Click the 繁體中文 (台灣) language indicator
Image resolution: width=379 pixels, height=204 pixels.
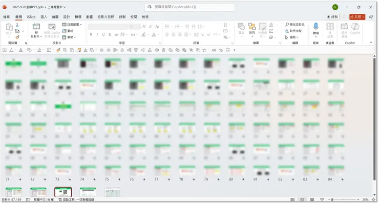coord(44,200)
